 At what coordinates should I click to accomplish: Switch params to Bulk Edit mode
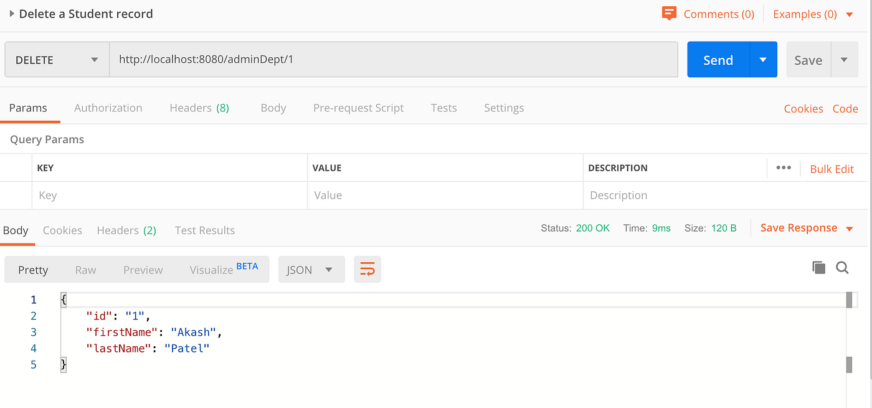[x=832, y=168]
